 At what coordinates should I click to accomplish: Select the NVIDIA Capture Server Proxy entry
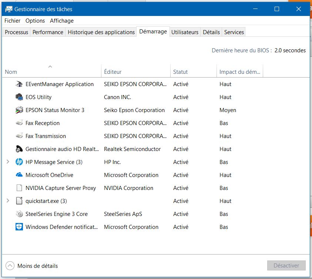[x=61, y=188]
